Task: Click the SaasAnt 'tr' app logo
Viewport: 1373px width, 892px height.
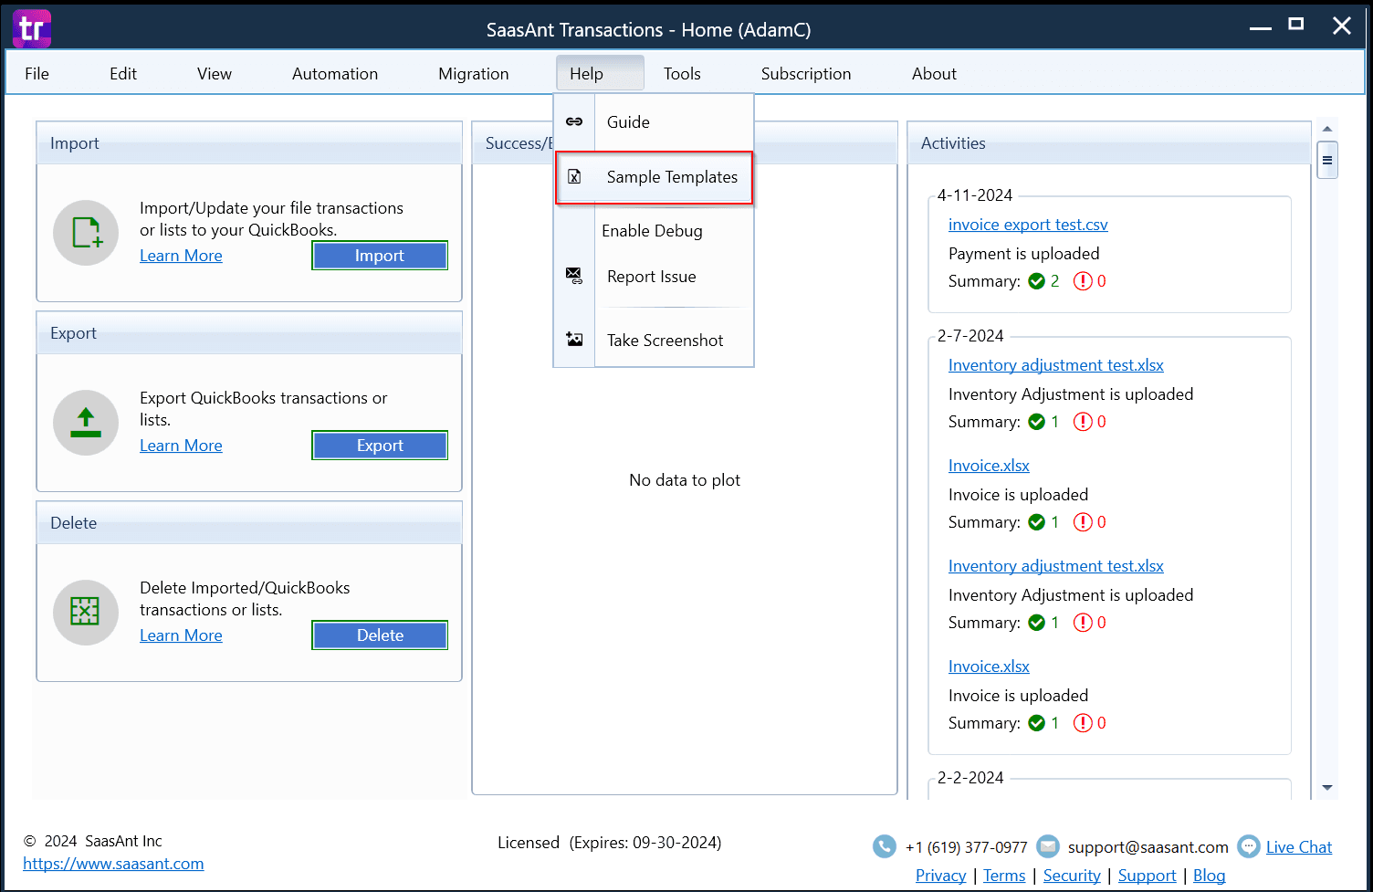Action: (x=31, y=28)
